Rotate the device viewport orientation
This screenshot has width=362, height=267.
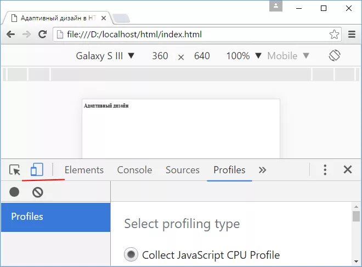pyautogui.click(x=334, y=55)
